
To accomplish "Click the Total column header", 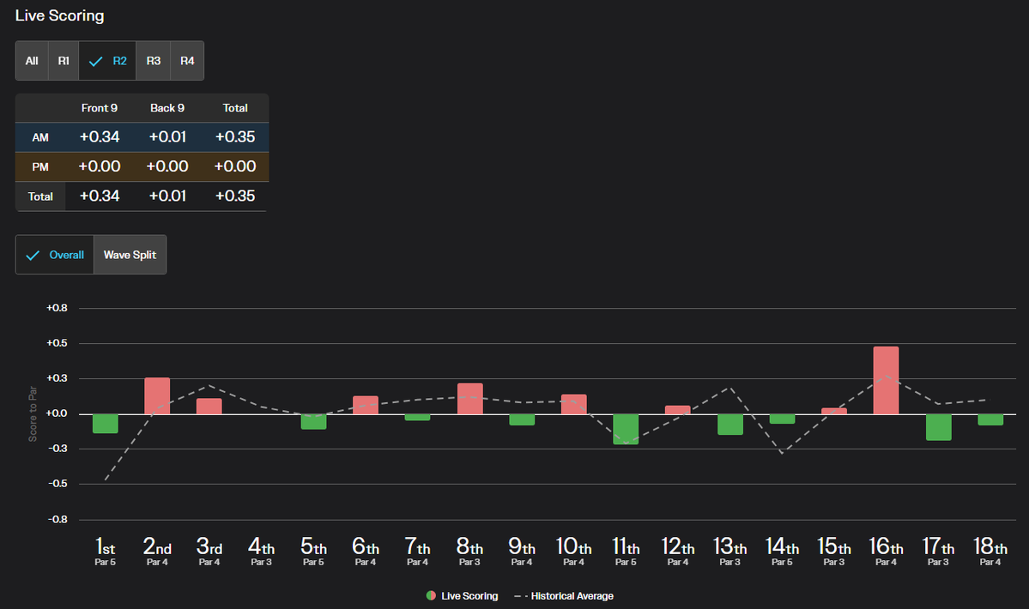I will [235, 108].
